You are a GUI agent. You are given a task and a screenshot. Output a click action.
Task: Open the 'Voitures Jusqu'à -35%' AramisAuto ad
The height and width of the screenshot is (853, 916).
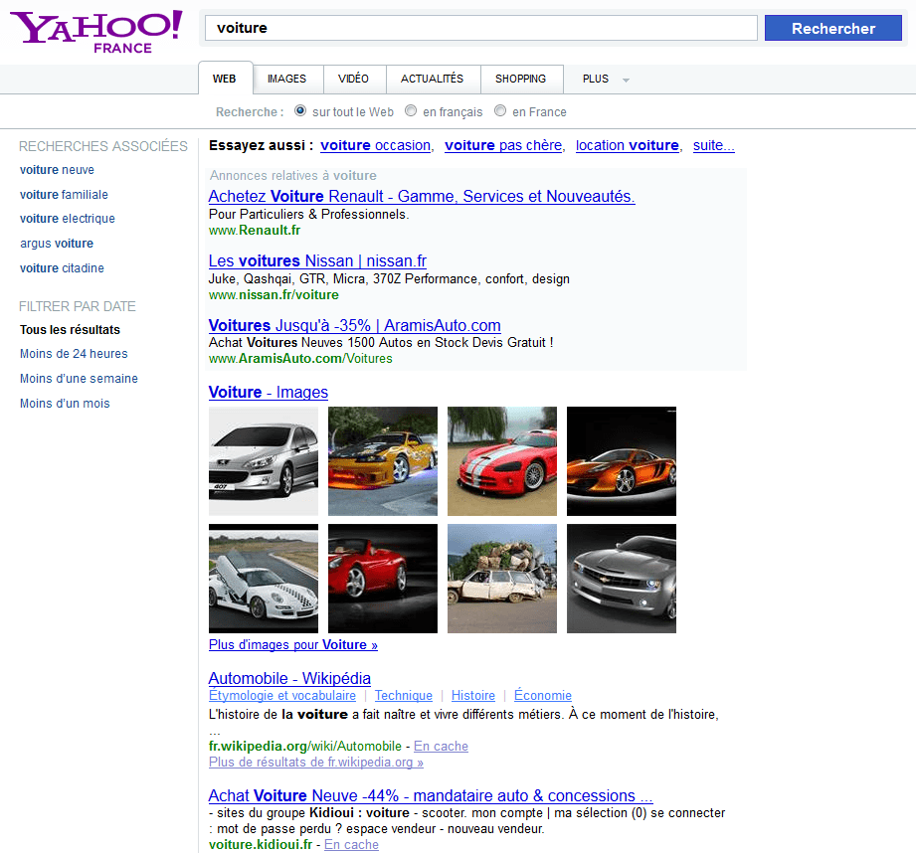[x=355, y=325]
